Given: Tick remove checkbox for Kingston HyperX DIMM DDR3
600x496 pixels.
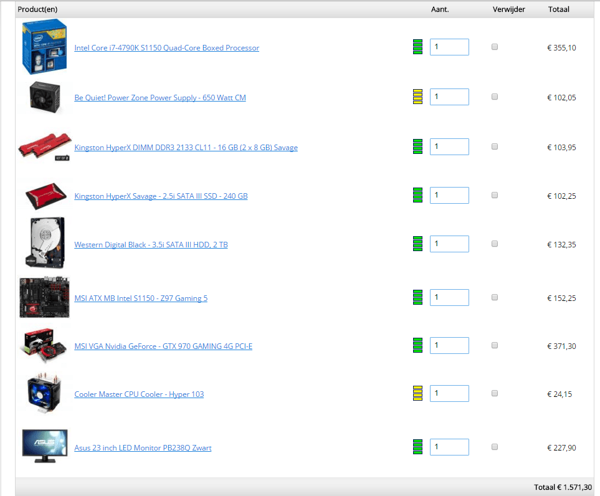Looking at the screenshot, I should (x=494, y=146).
